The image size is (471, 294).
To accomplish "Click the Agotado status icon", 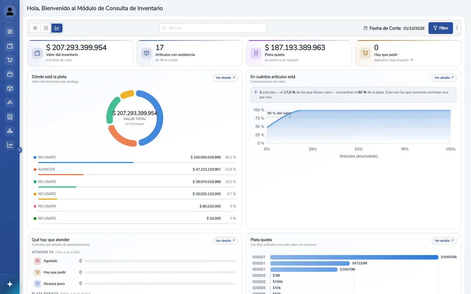I will point(38,261).
